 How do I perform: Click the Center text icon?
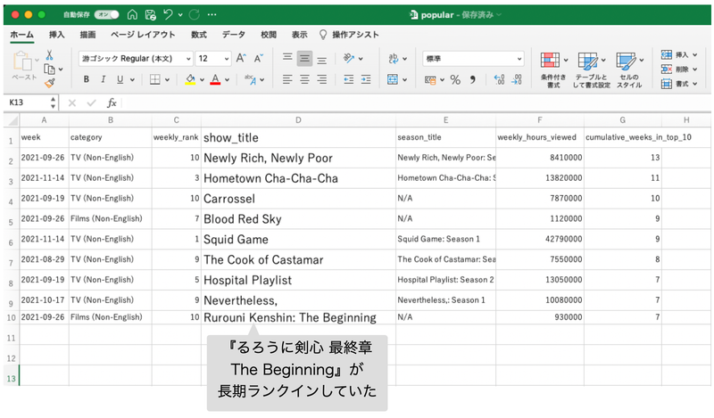point(304,79)
